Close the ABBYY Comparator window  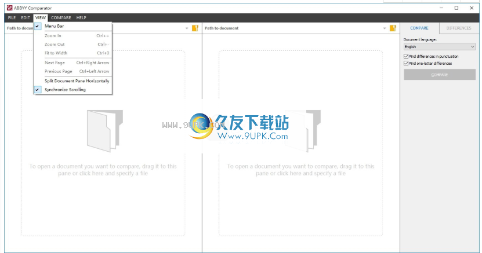click(x=472, y=8)
